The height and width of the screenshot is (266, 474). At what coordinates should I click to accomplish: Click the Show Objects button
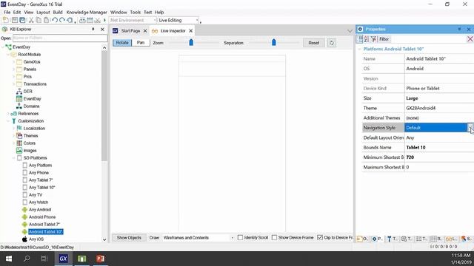129,238
